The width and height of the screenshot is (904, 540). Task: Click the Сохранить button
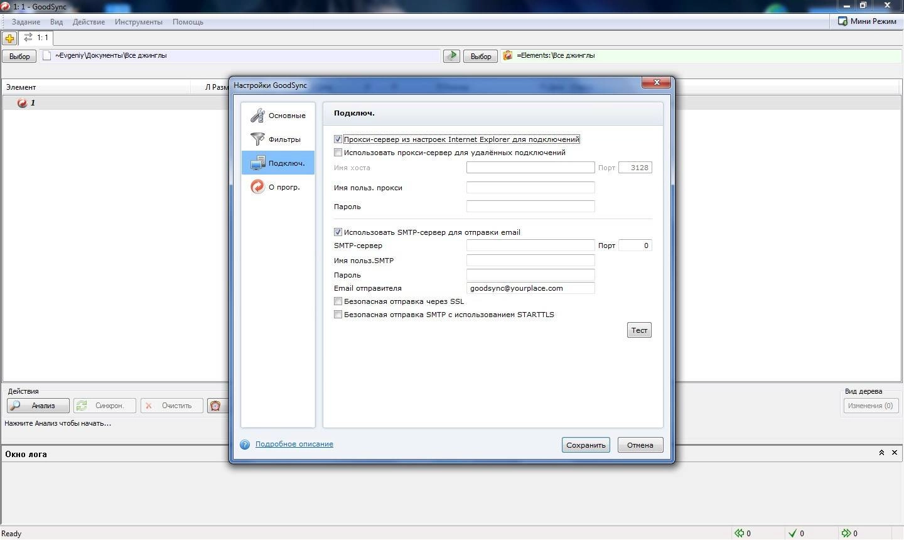[586, 445]
